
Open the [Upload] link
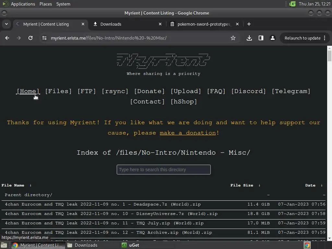coord(186,91)
